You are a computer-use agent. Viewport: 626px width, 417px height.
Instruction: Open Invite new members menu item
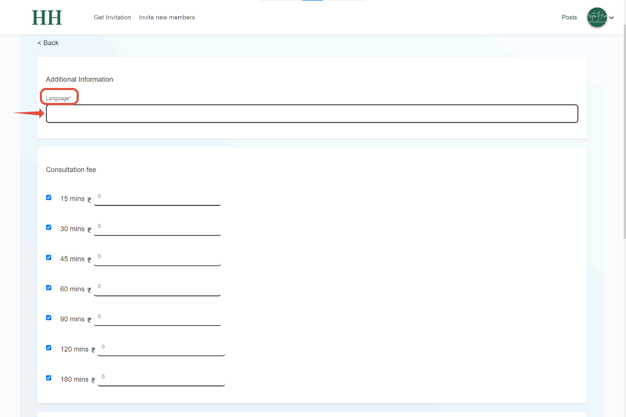coord(167,18)
